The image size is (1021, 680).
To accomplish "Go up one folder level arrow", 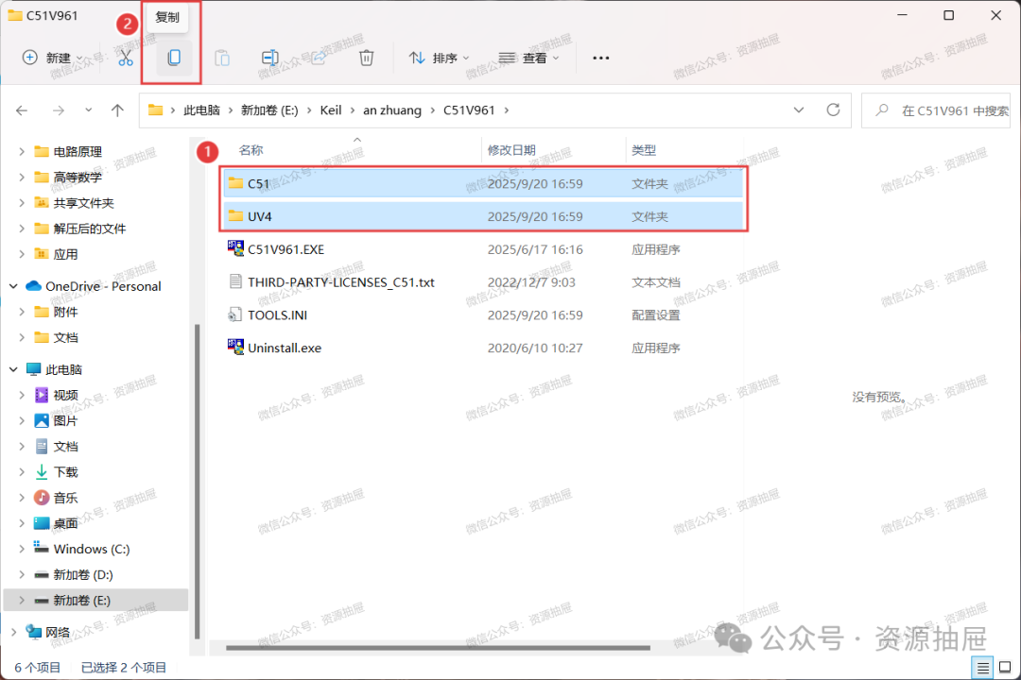I will (117, 110).
